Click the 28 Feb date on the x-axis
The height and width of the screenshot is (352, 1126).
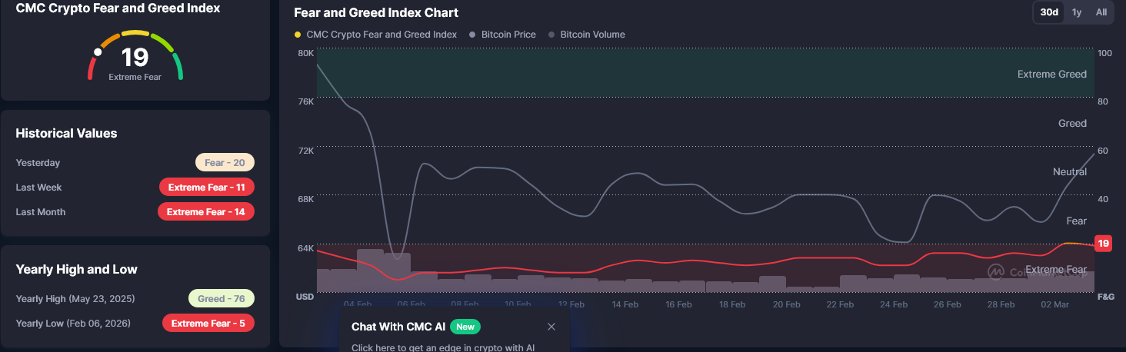pyautogui.click(x=1001, y=304)
